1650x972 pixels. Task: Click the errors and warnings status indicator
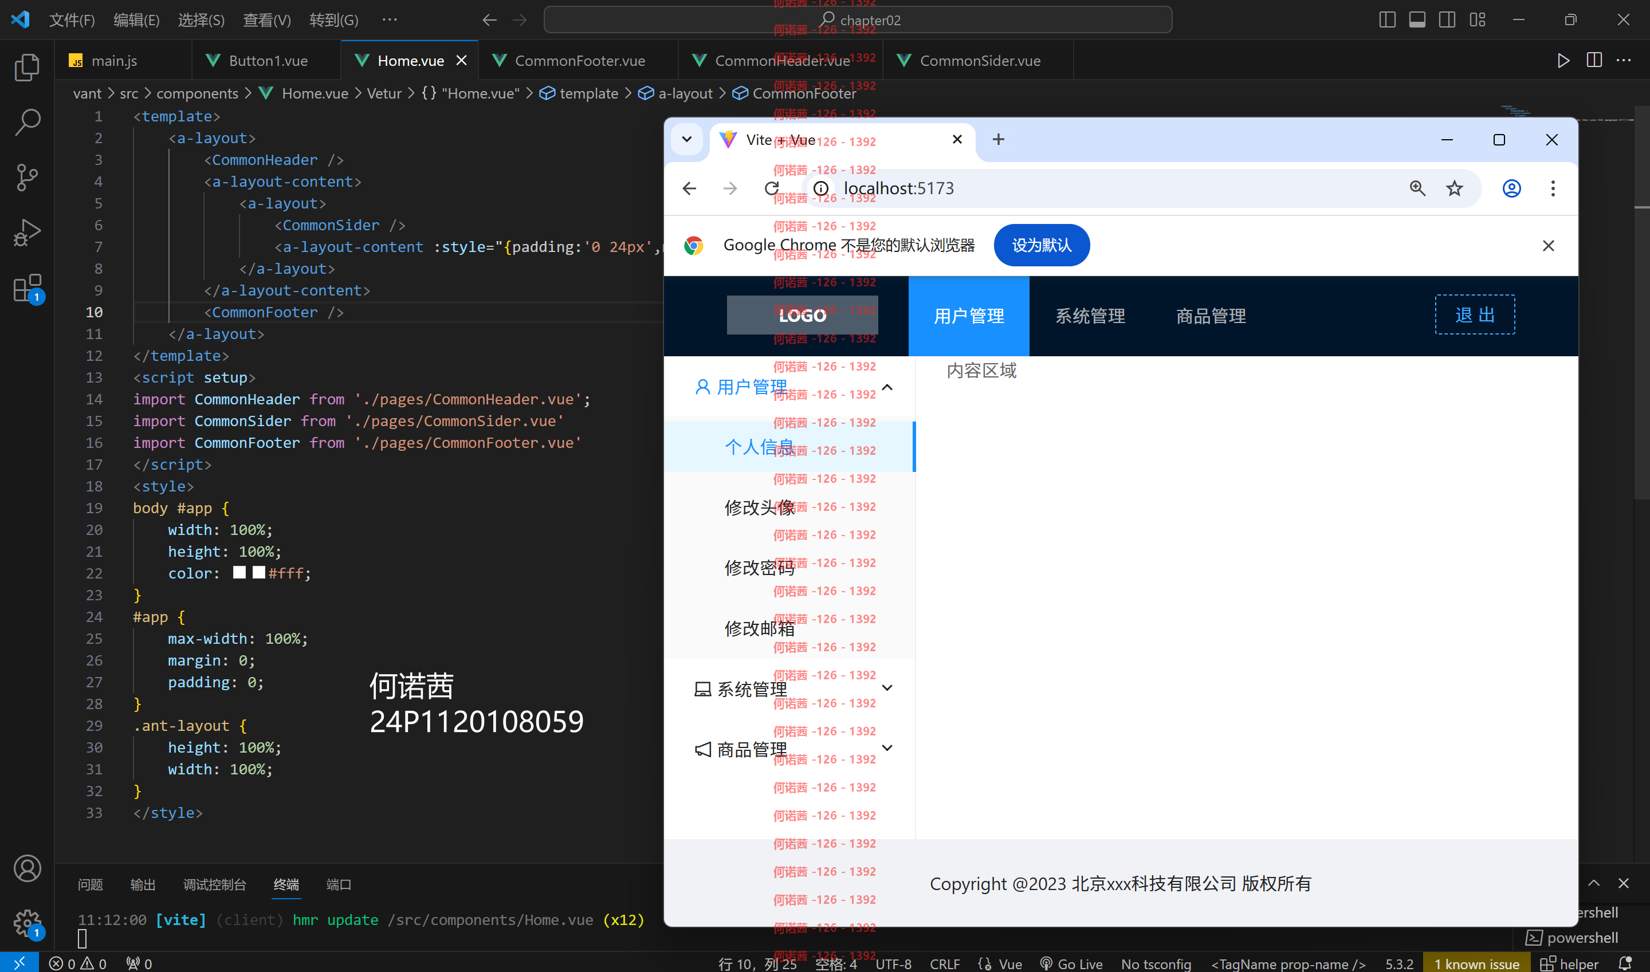coord(77,963)
